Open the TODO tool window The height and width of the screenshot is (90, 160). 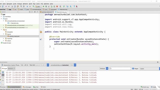click(x=43, y=87)
